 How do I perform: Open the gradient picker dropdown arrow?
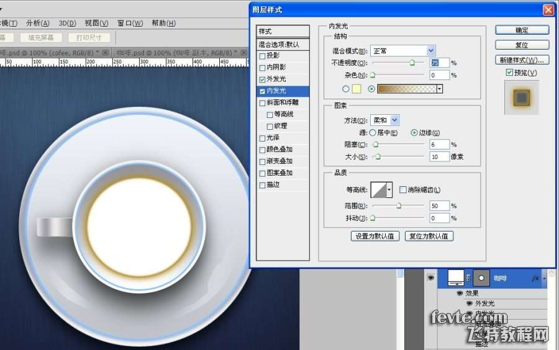pyautogui.click(x=440, y=89)
